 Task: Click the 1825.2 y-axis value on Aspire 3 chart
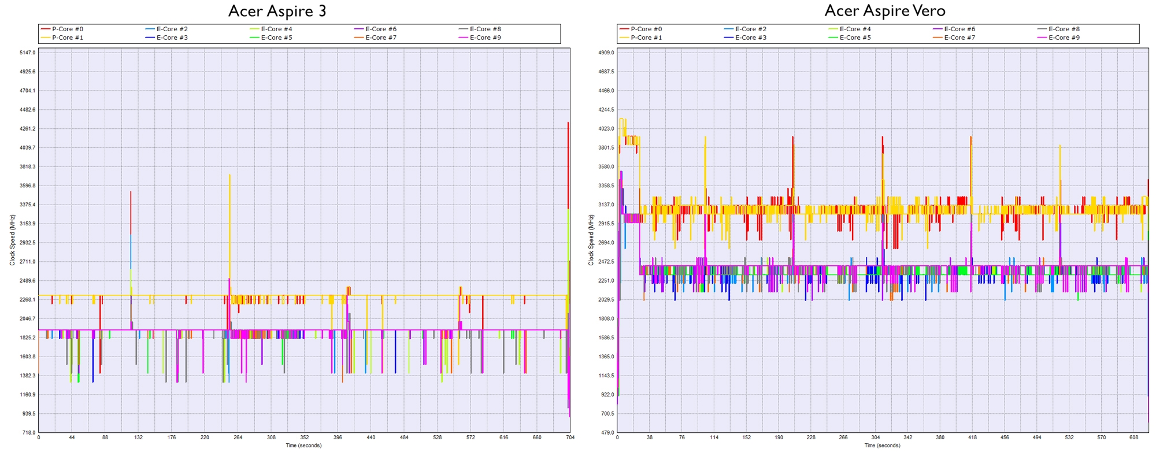[x=28, y=338]
